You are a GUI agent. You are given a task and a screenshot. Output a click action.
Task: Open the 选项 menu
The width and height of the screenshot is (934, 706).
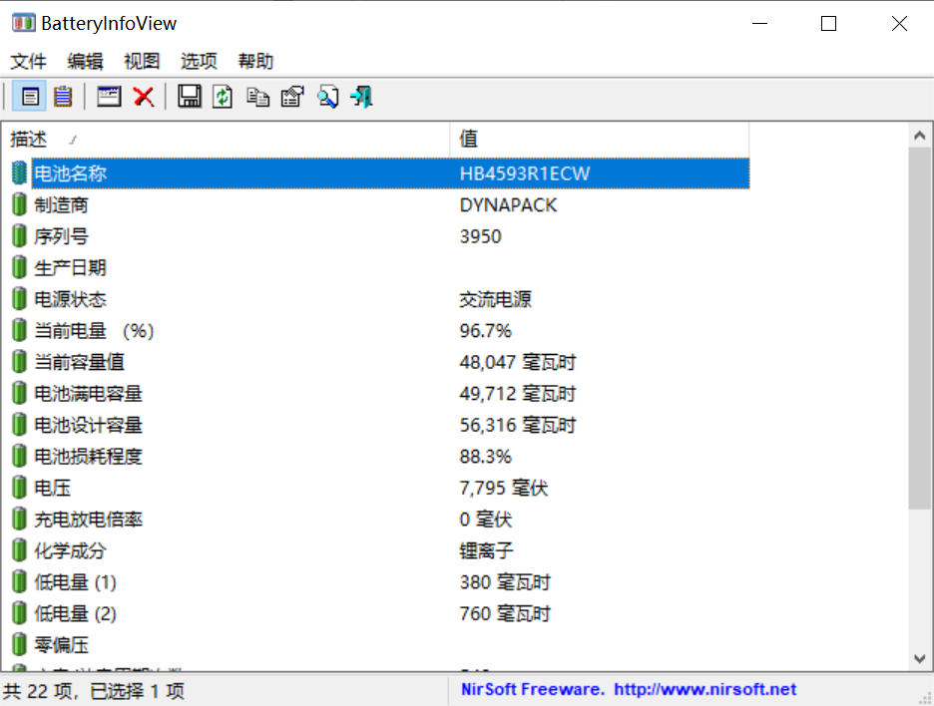coord(199,61)
